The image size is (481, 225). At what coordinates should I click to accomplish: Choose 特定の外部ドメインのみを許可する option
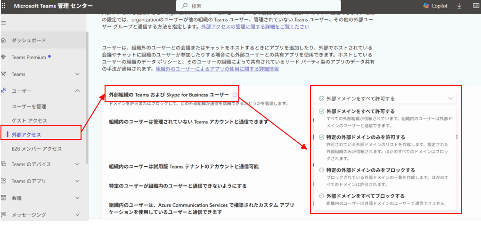click(364, 137)
